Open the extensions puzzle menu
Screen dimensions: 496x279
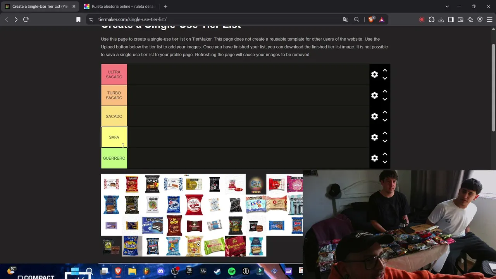tap(432, 19)
